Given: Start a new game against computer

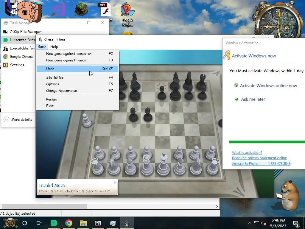Looking at the screenshot, I should click(x=77, y=54).
